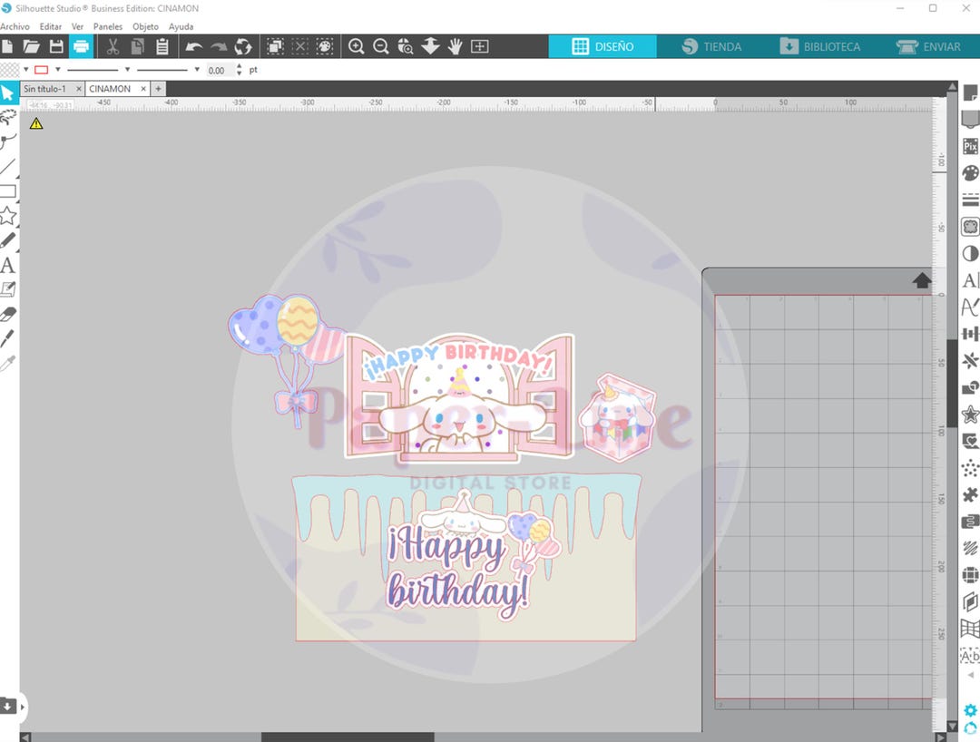Viewport: 980px width, 742px height.
Task: Activate the Zoom In tool
Action: [357, 46]
